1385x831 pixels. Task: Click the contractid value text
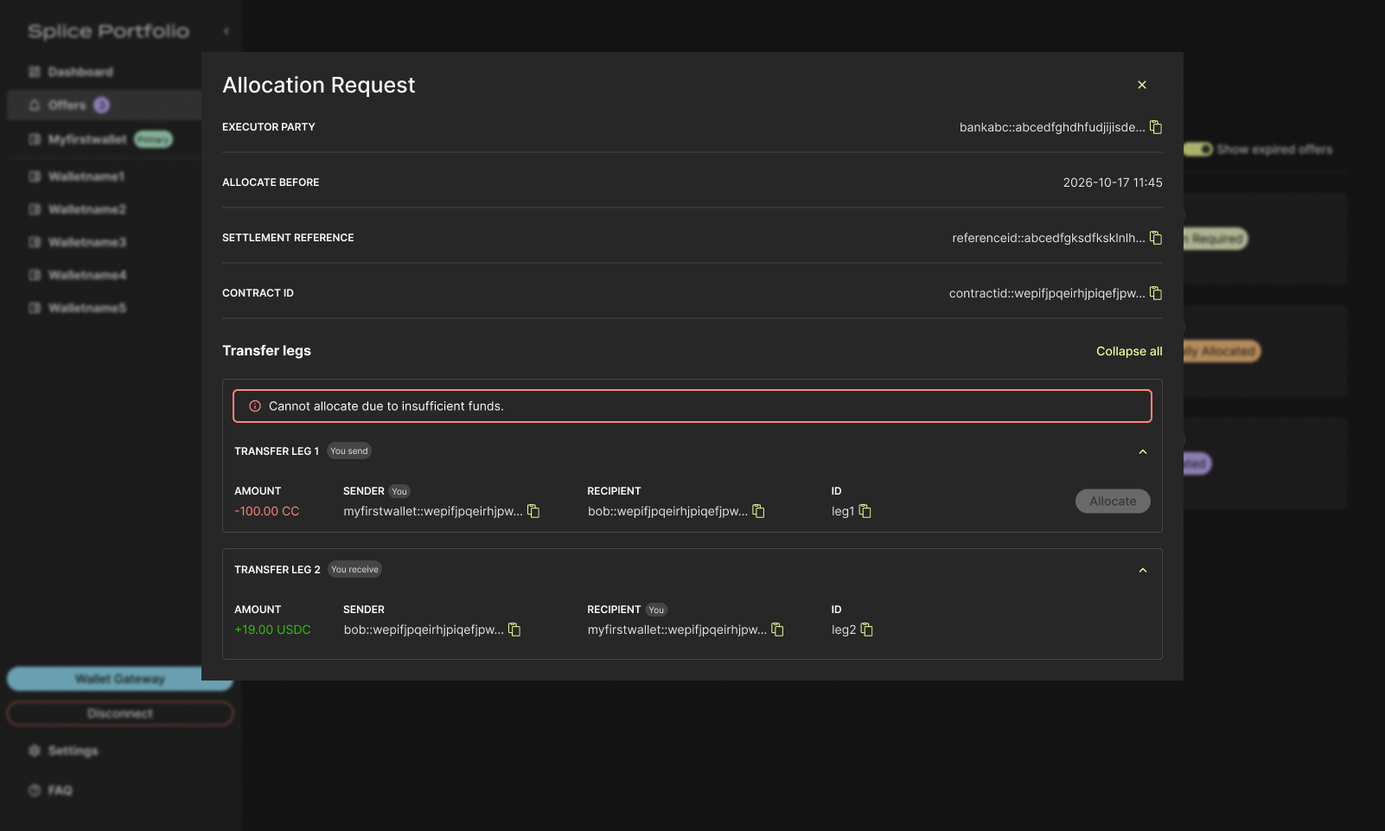[1047, 293]
